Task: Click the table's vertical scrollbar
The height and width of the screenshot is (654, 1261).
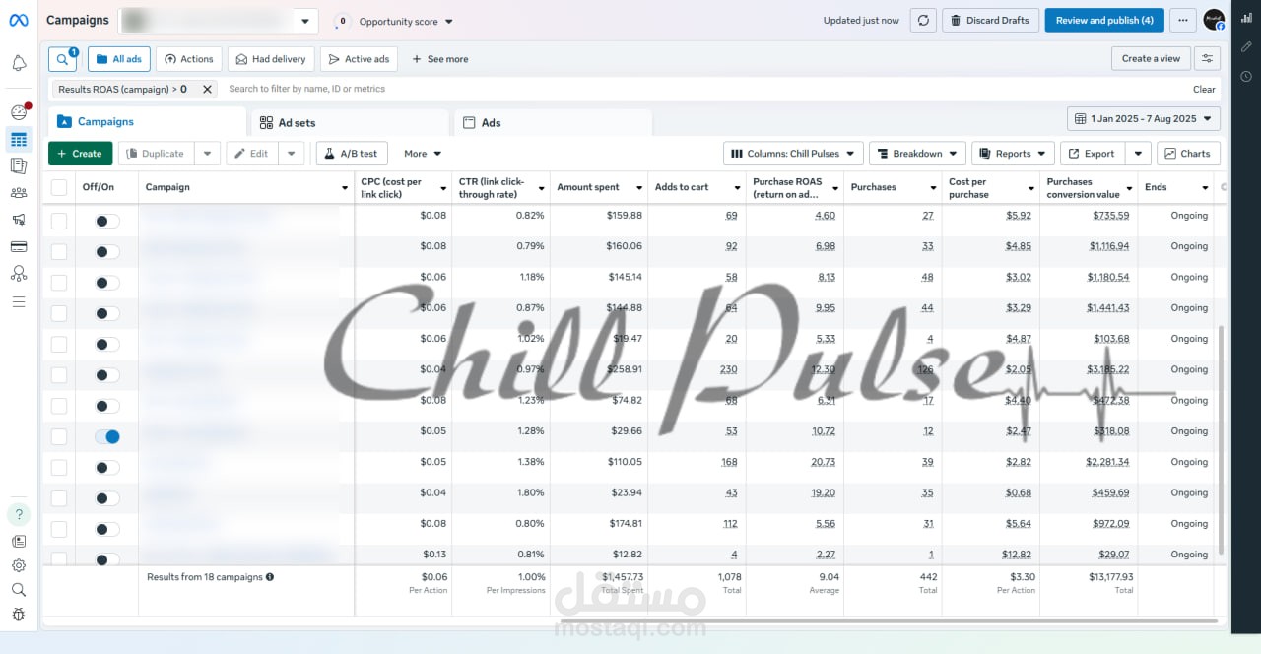Action: (1222, 440)
